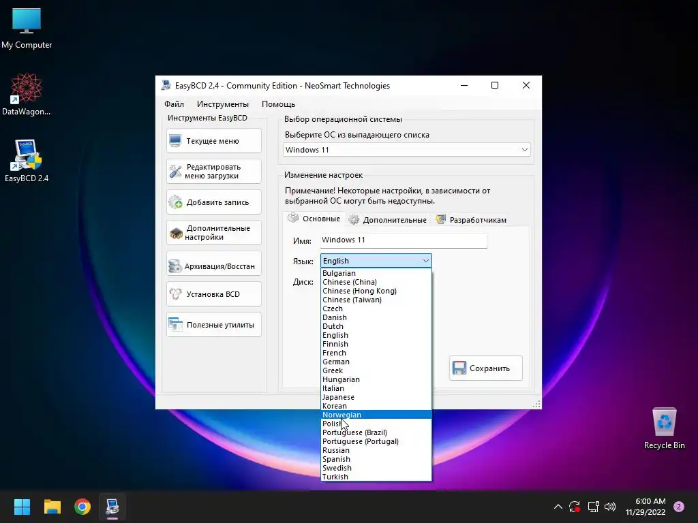Choose Portuguese (Portugal) option
Viewport: 698px width, 523px height.
[x=376, y=441]
